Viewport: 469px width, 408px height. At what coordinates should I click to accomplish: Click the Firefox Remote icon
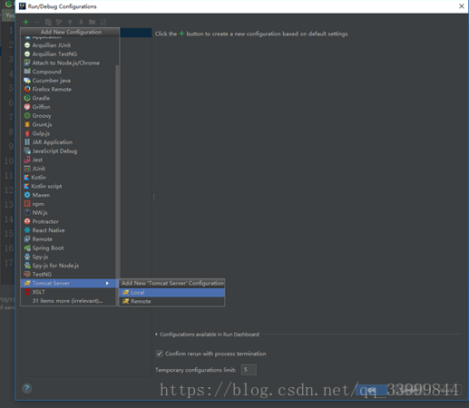pyautogui.click(x=27, y=89)
